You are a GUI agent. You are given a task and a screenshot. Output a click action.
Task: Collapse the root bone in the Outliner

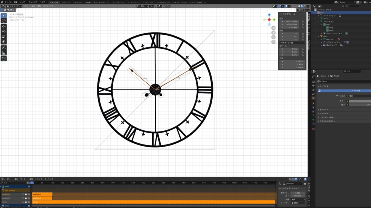coord(321,25)
